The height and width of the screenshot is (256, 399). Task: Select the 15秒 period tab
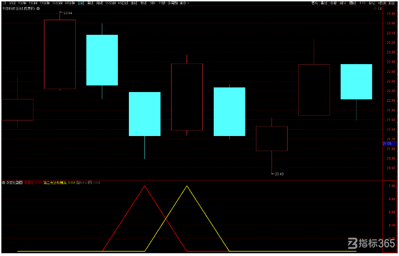coord(161,3)
